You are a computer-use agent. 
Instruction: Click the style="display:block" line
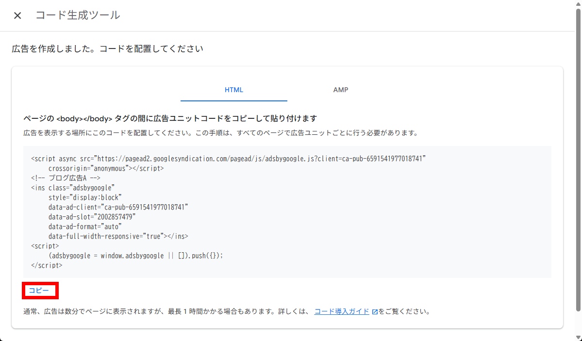point(85,197)
